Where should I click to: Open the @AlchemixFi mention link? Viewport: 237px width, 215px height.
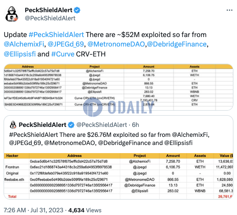24,44
